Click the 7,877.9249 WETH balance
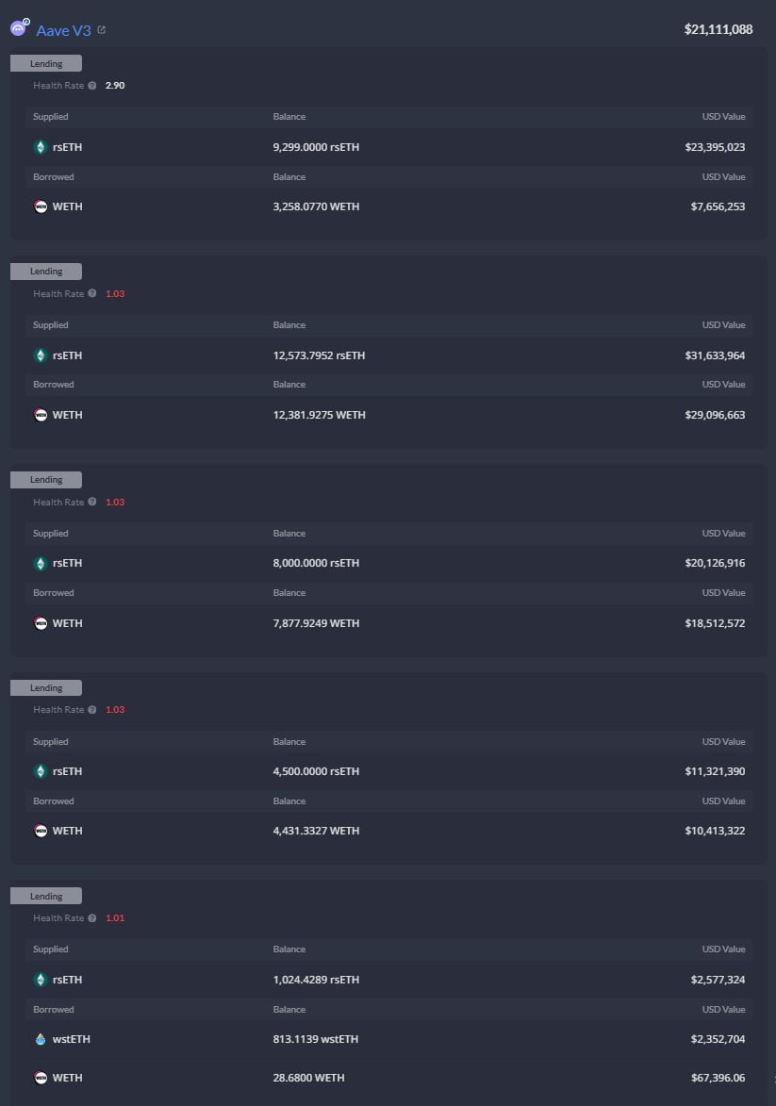 [316, 623]
